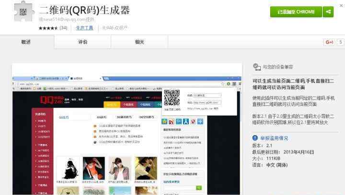Click the title 二维码(QR码)生成器
345x195 pixels.
point(84,10)
